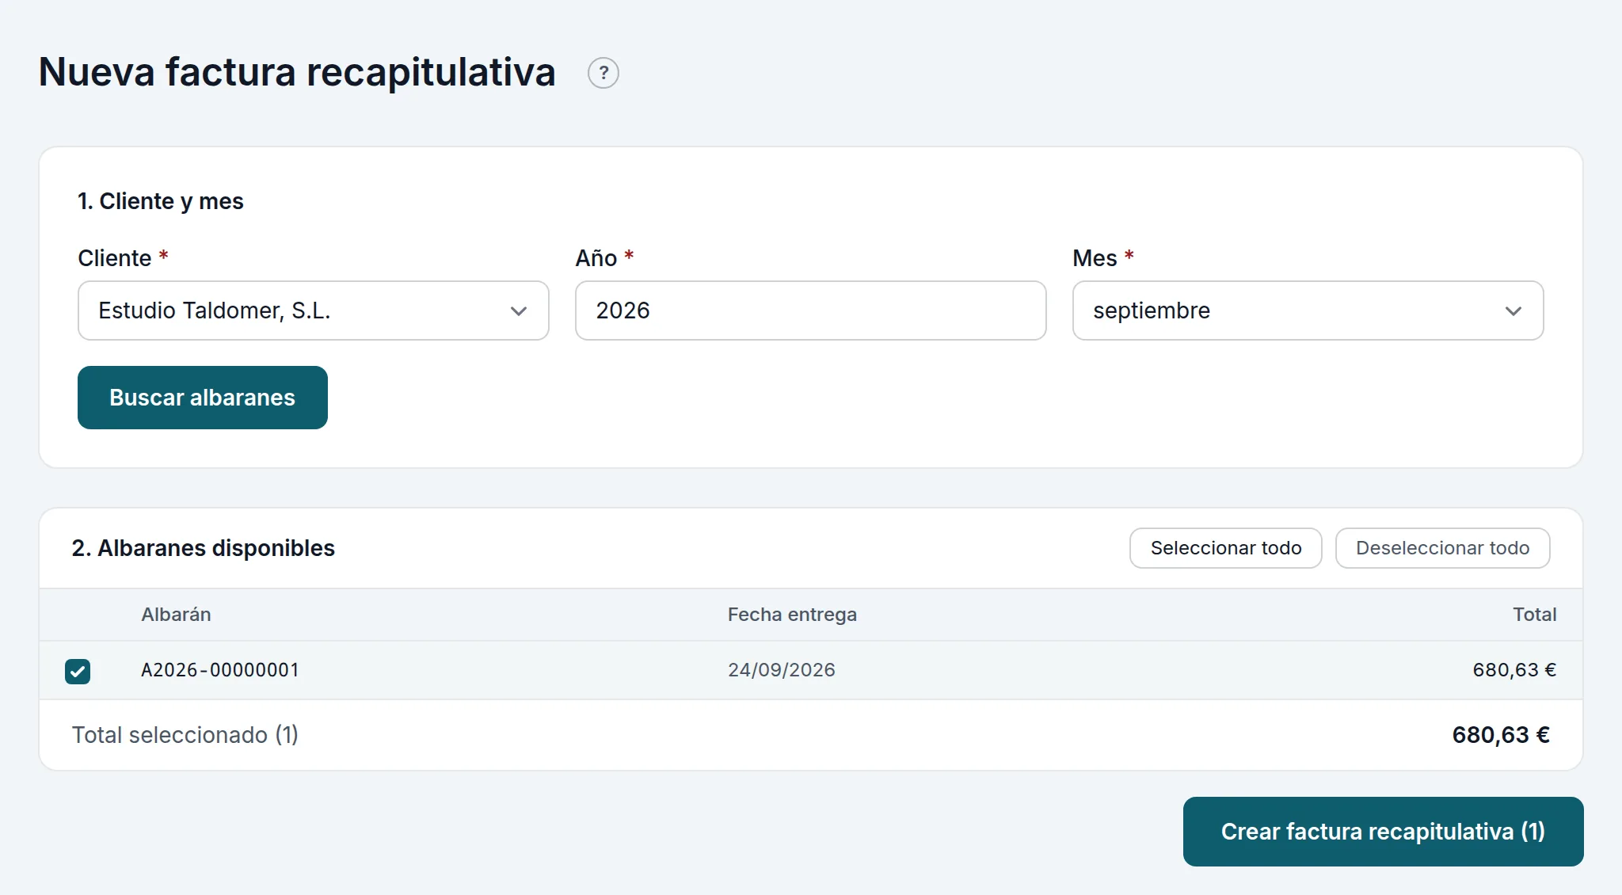Click the Albarán column header

tap(176, 615)
